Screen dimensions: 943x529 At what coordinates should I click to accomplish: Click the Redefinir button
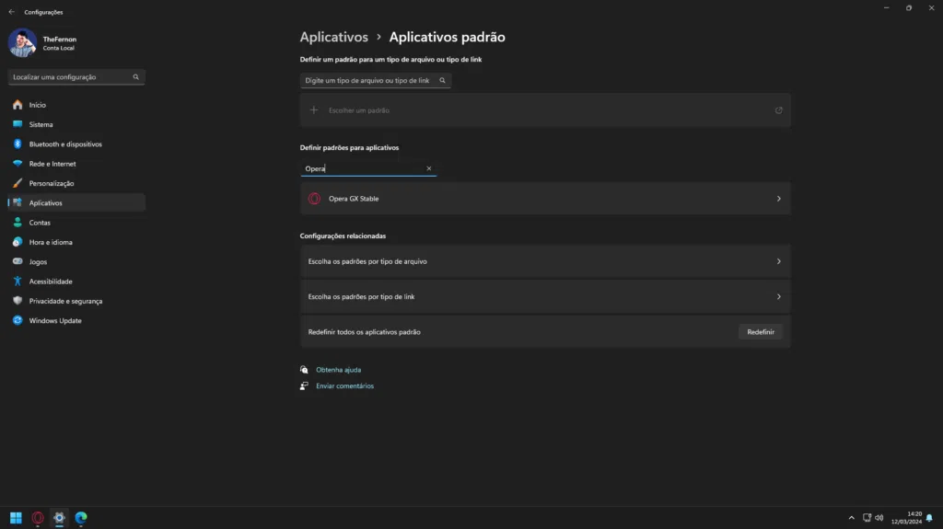pos(760,332)
